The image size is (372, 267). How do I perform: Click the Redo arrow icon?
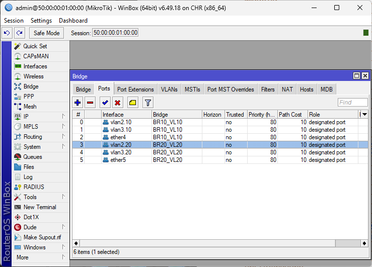pyautogui.click(x=19, y=33)
